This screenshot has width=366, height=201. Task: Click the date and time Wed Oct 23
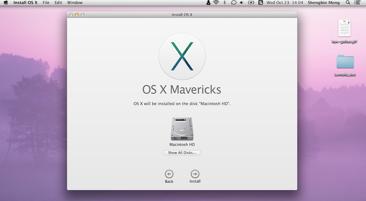285,3
